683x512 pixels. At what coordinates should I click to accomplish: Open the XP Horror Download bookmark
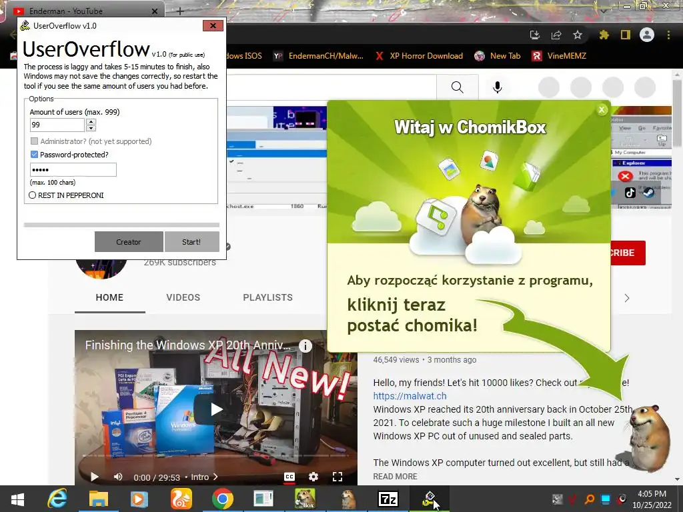coord(419,56)
